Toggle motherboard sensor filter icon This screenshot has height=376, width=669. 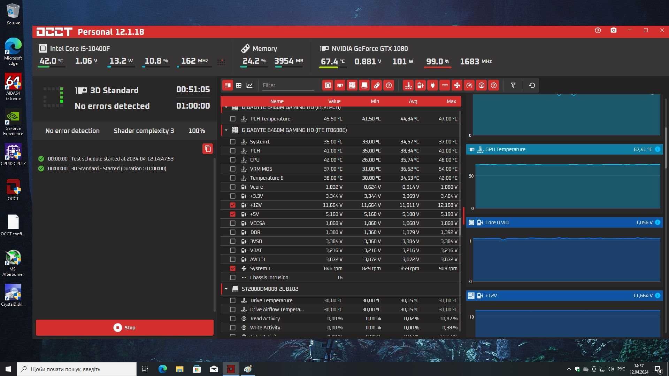pos(352,85)
